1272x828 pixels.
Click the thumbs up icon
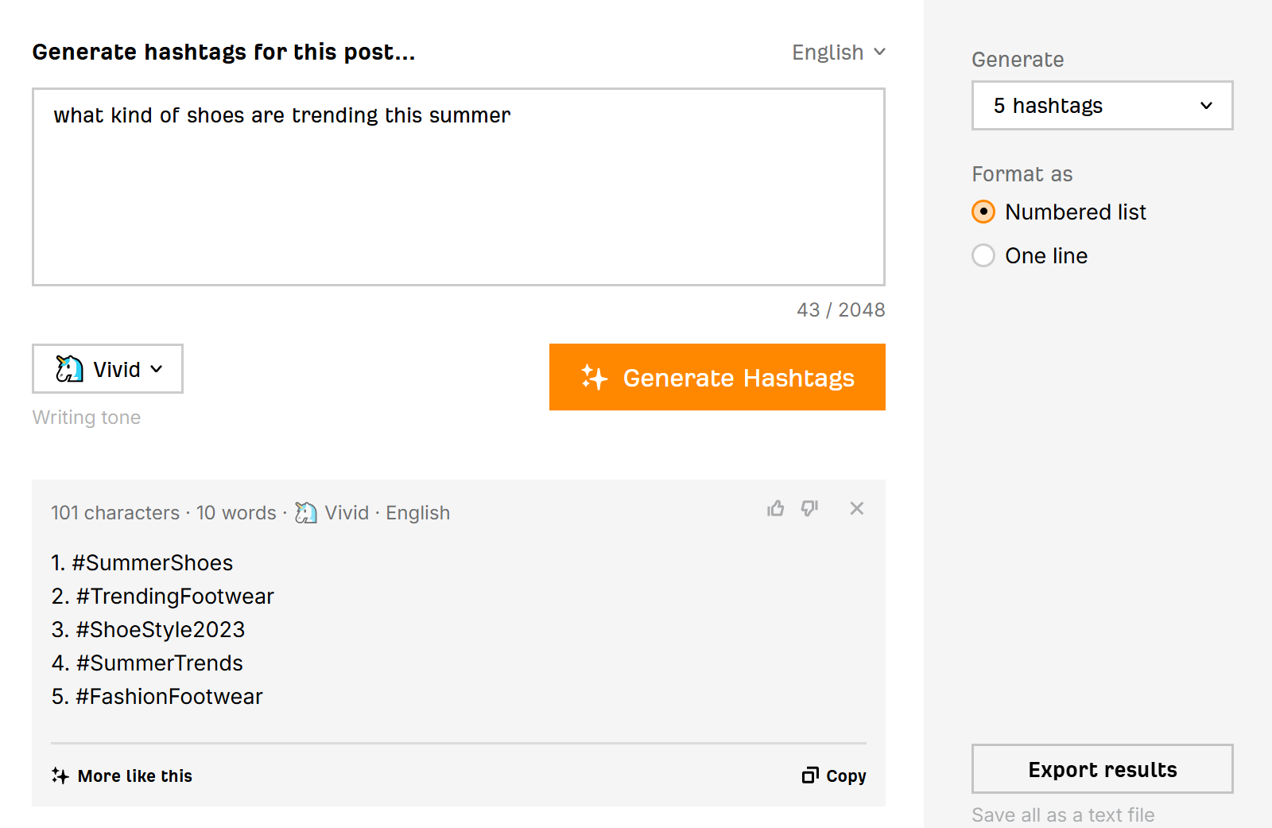(x=776, y=509)
